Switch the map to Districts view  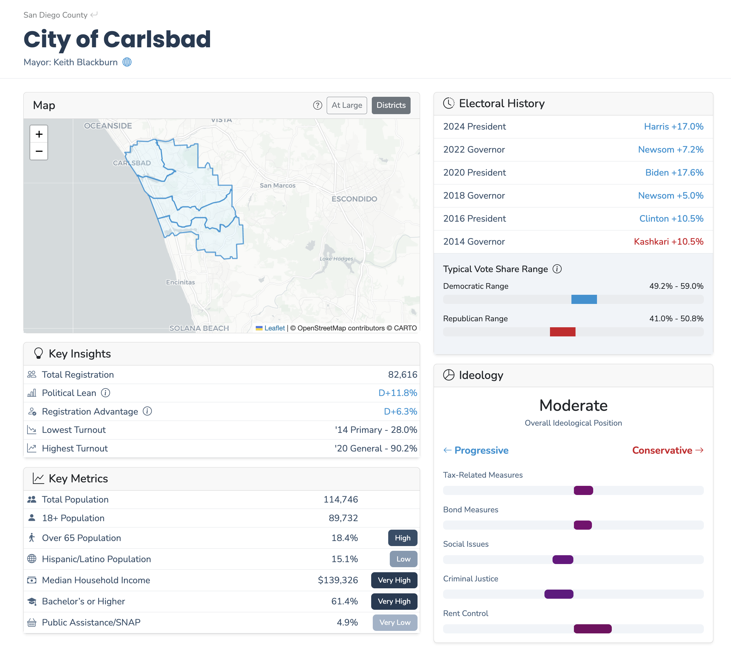[391, 105]
